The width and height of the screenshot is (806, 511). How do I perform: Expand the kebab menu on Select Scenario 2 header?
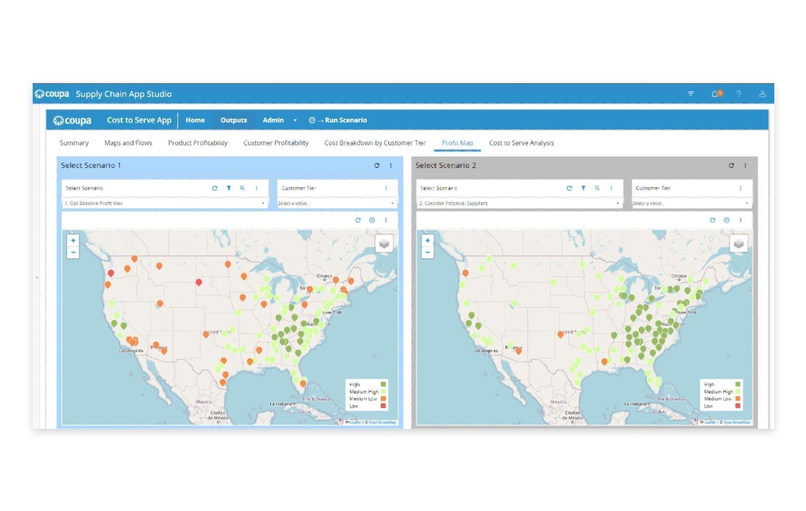point(746,165)
